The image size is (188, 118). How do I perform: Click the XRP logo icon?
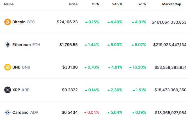(8, 90)
